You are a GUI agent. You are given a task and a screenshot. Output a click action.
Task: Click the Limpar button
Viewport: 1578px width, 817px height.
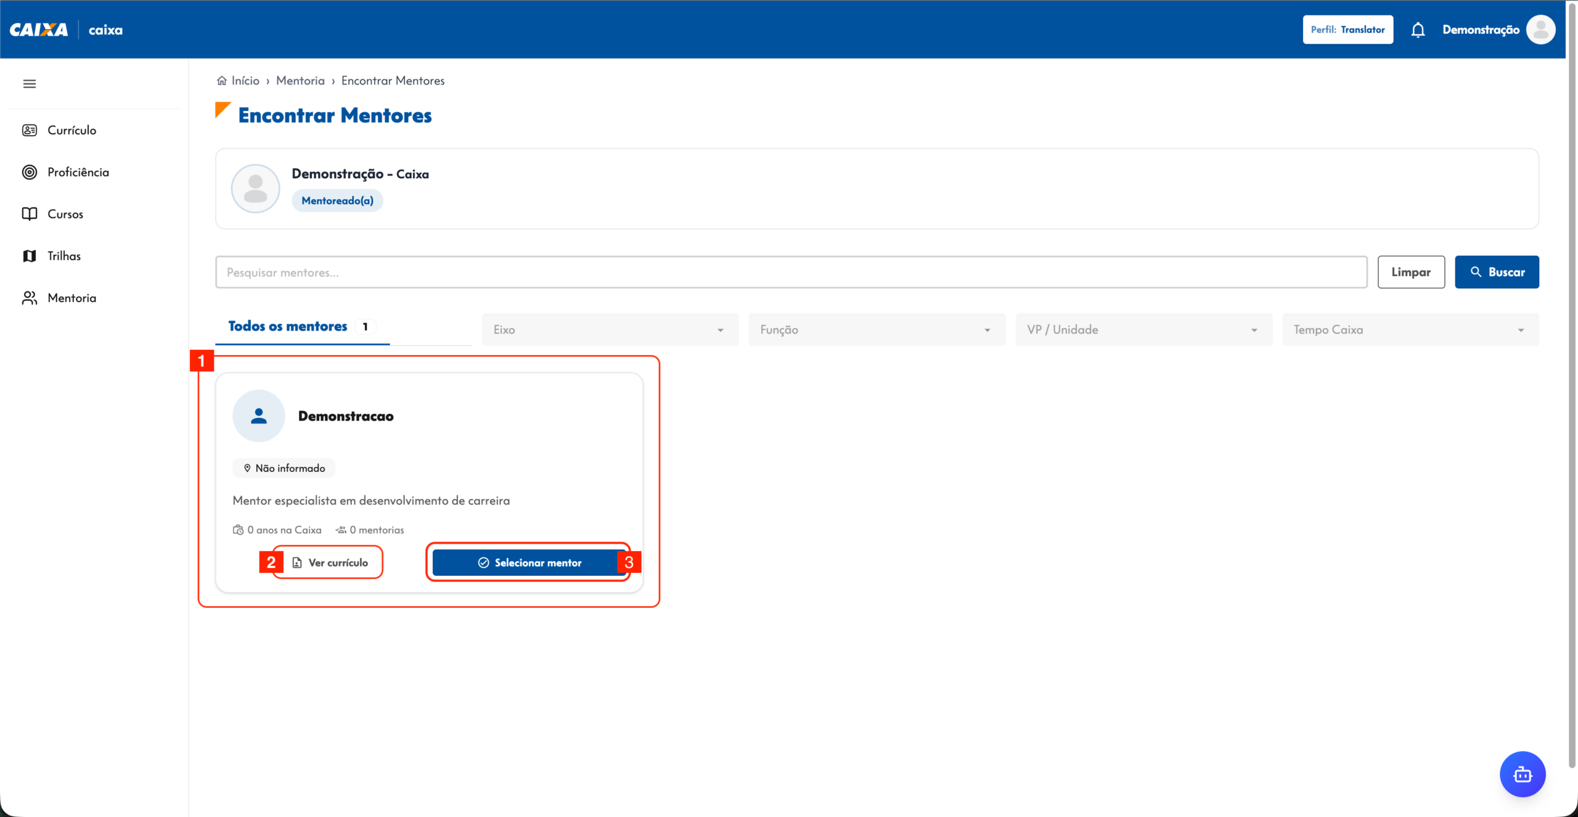1411,272
